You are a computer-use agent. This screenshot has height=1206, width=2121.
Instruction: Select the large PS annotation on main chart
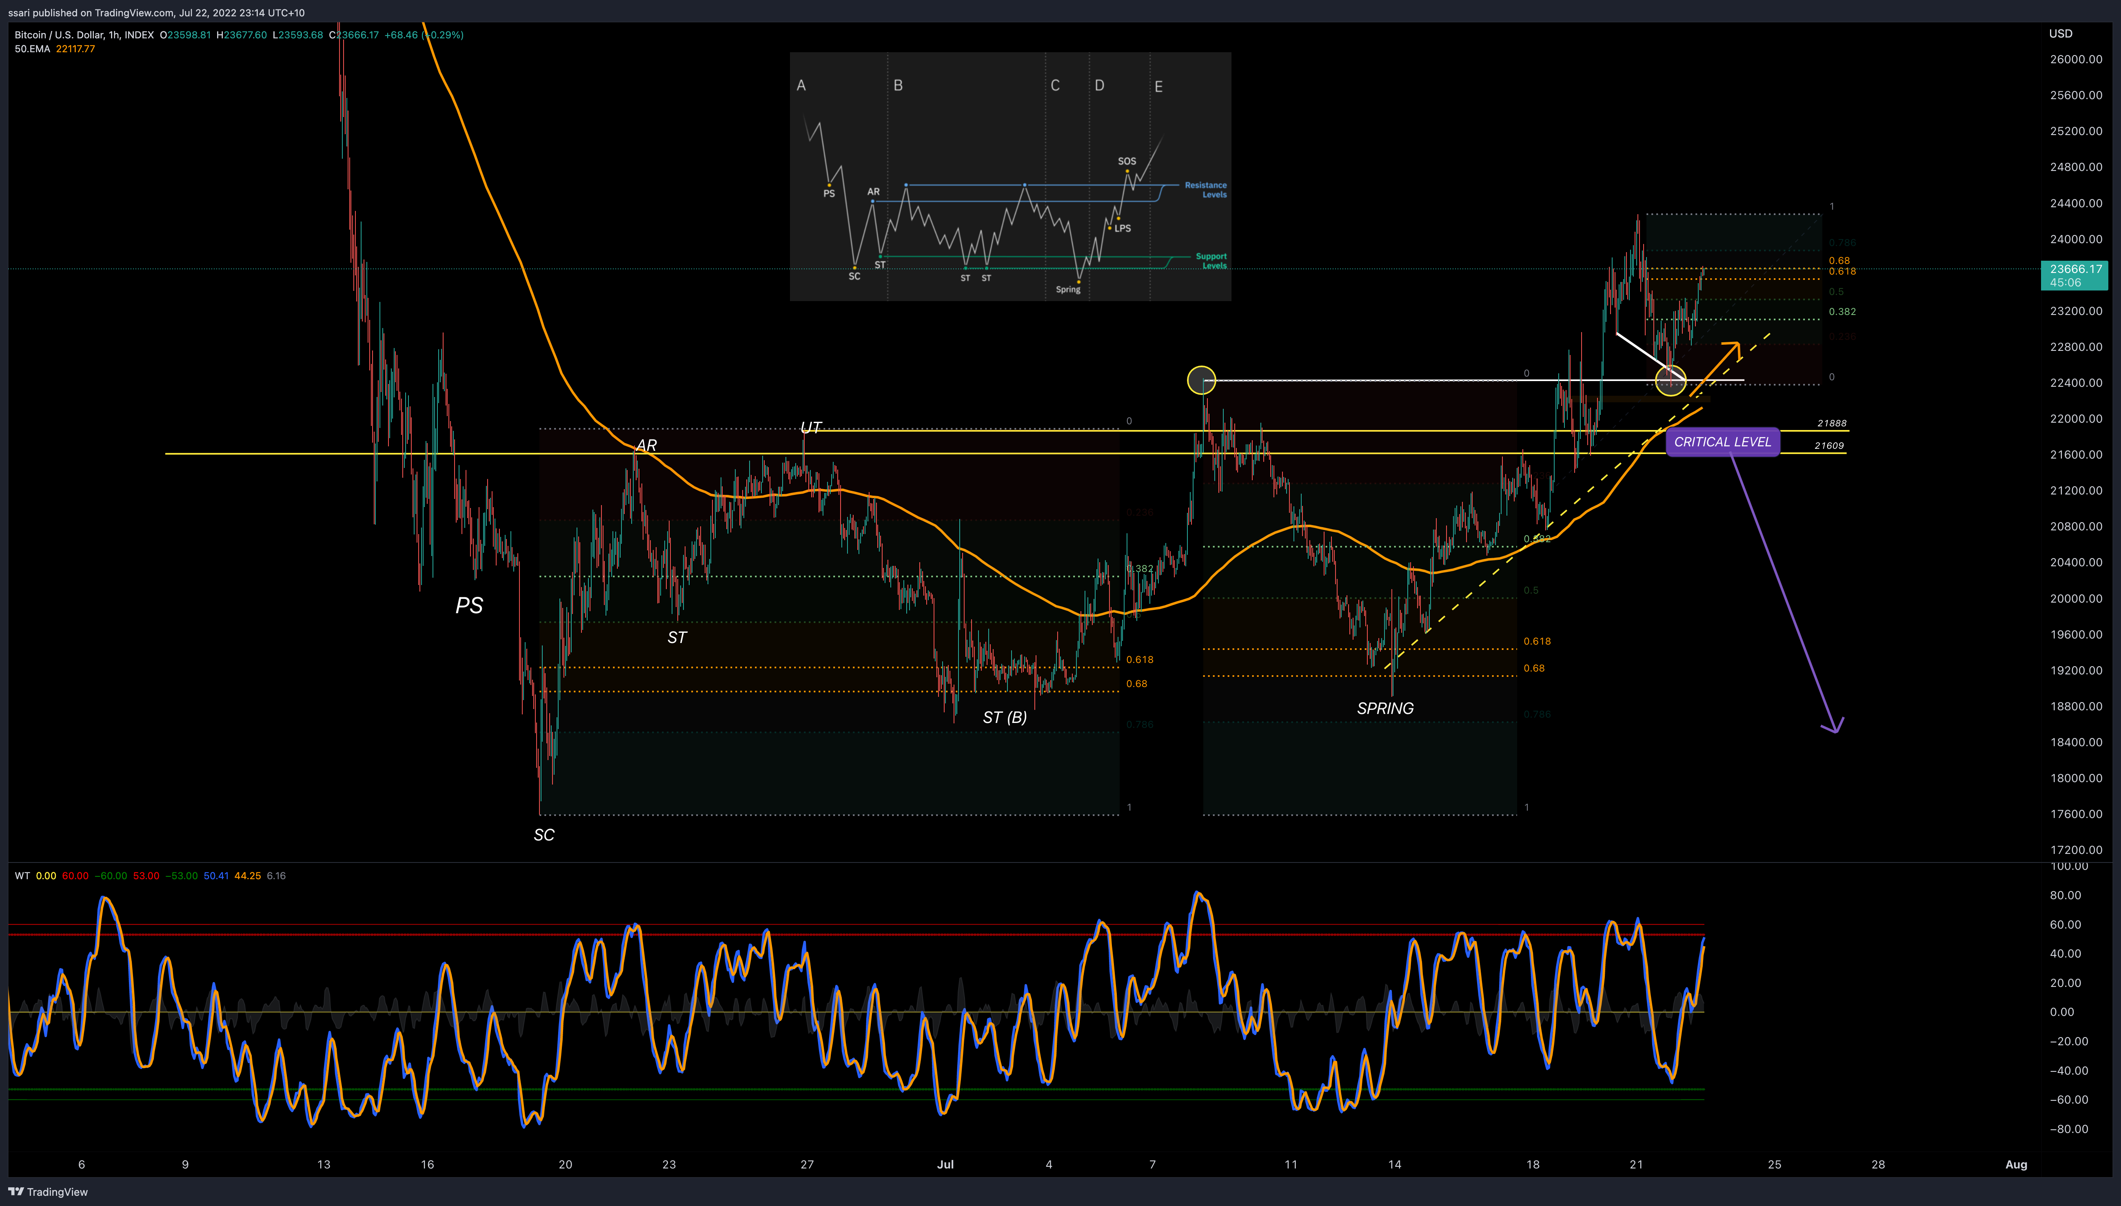[x=469, y=605]
